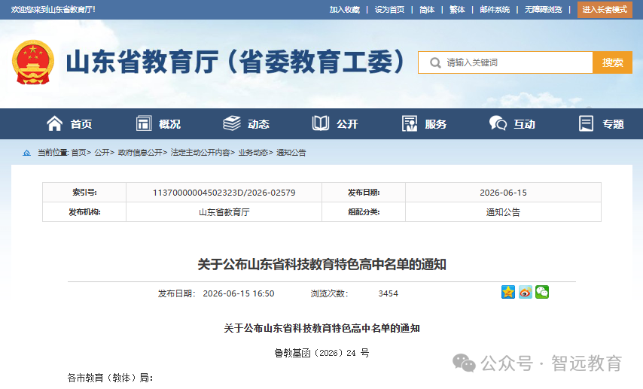
Task: Switch to 简体 Chinese
Action: tap(427, 10)
